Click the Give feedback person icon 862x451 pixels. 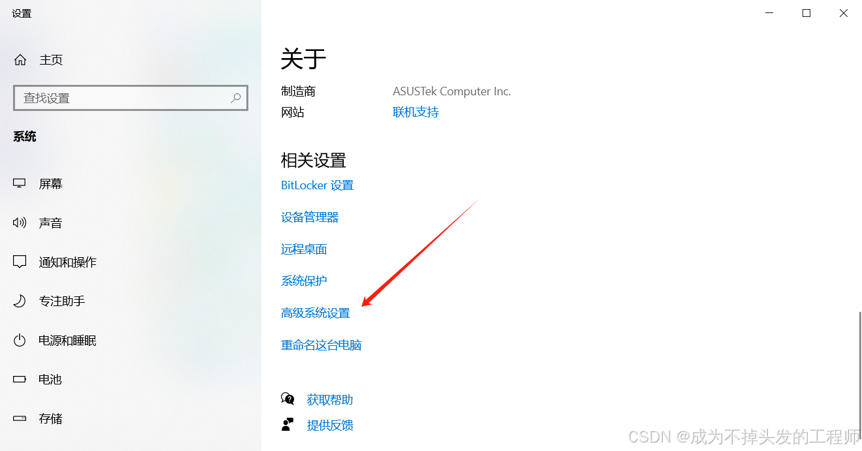pyautogui.click(x=288, y=425)
